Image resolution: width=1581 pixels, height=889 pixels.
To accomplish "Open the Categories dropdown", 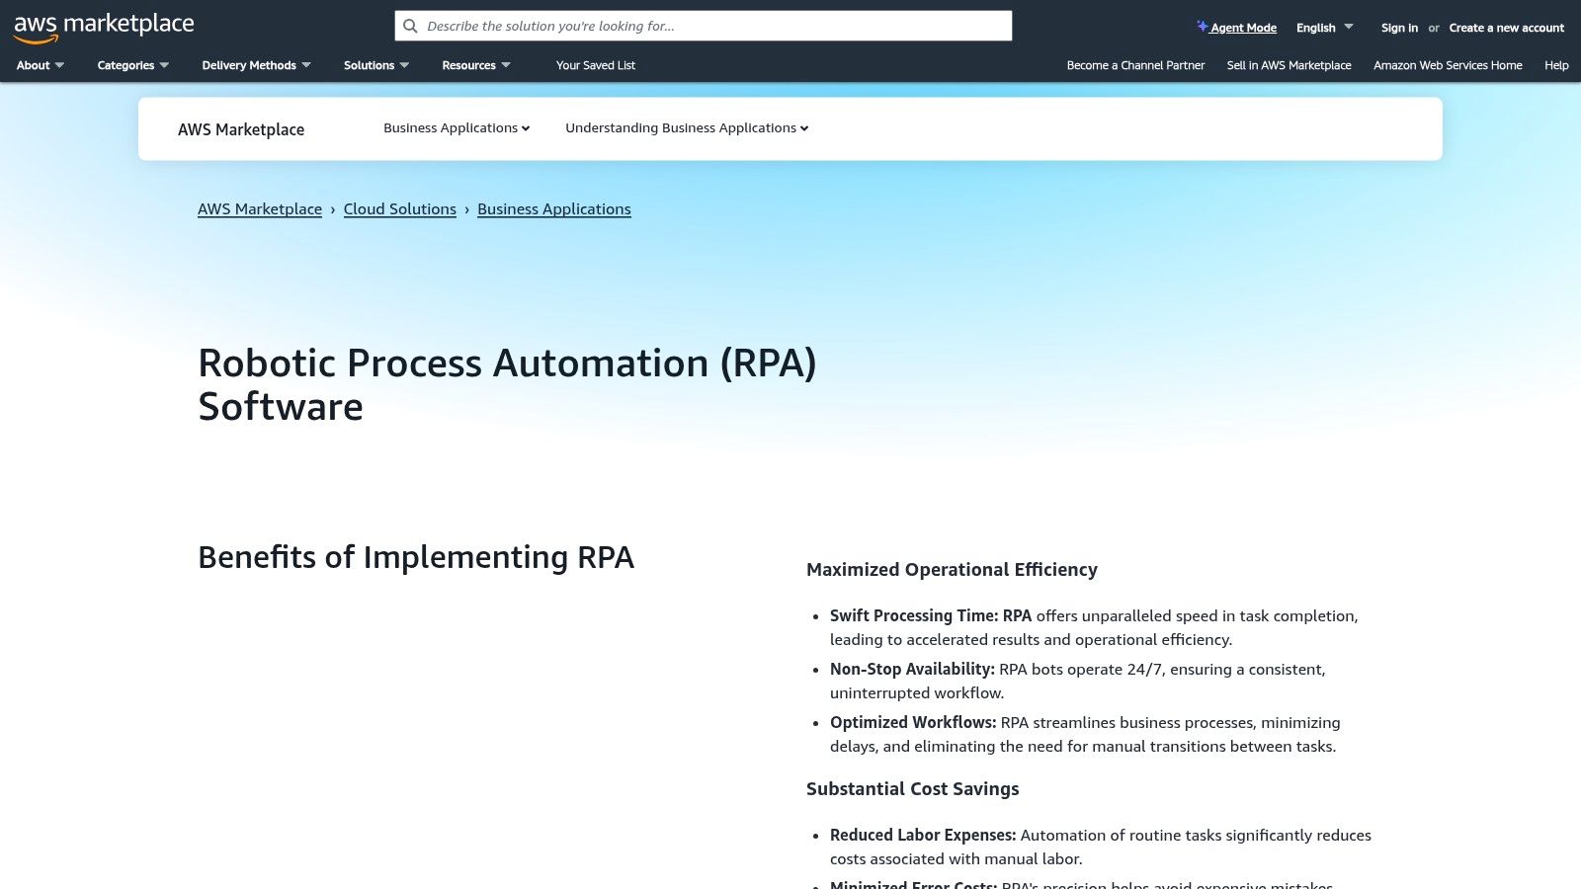I will pos(132,65).
